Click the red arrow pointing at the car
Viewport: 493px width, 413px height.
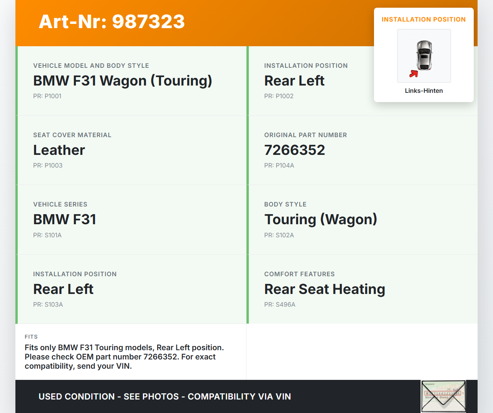pos(414,74)
